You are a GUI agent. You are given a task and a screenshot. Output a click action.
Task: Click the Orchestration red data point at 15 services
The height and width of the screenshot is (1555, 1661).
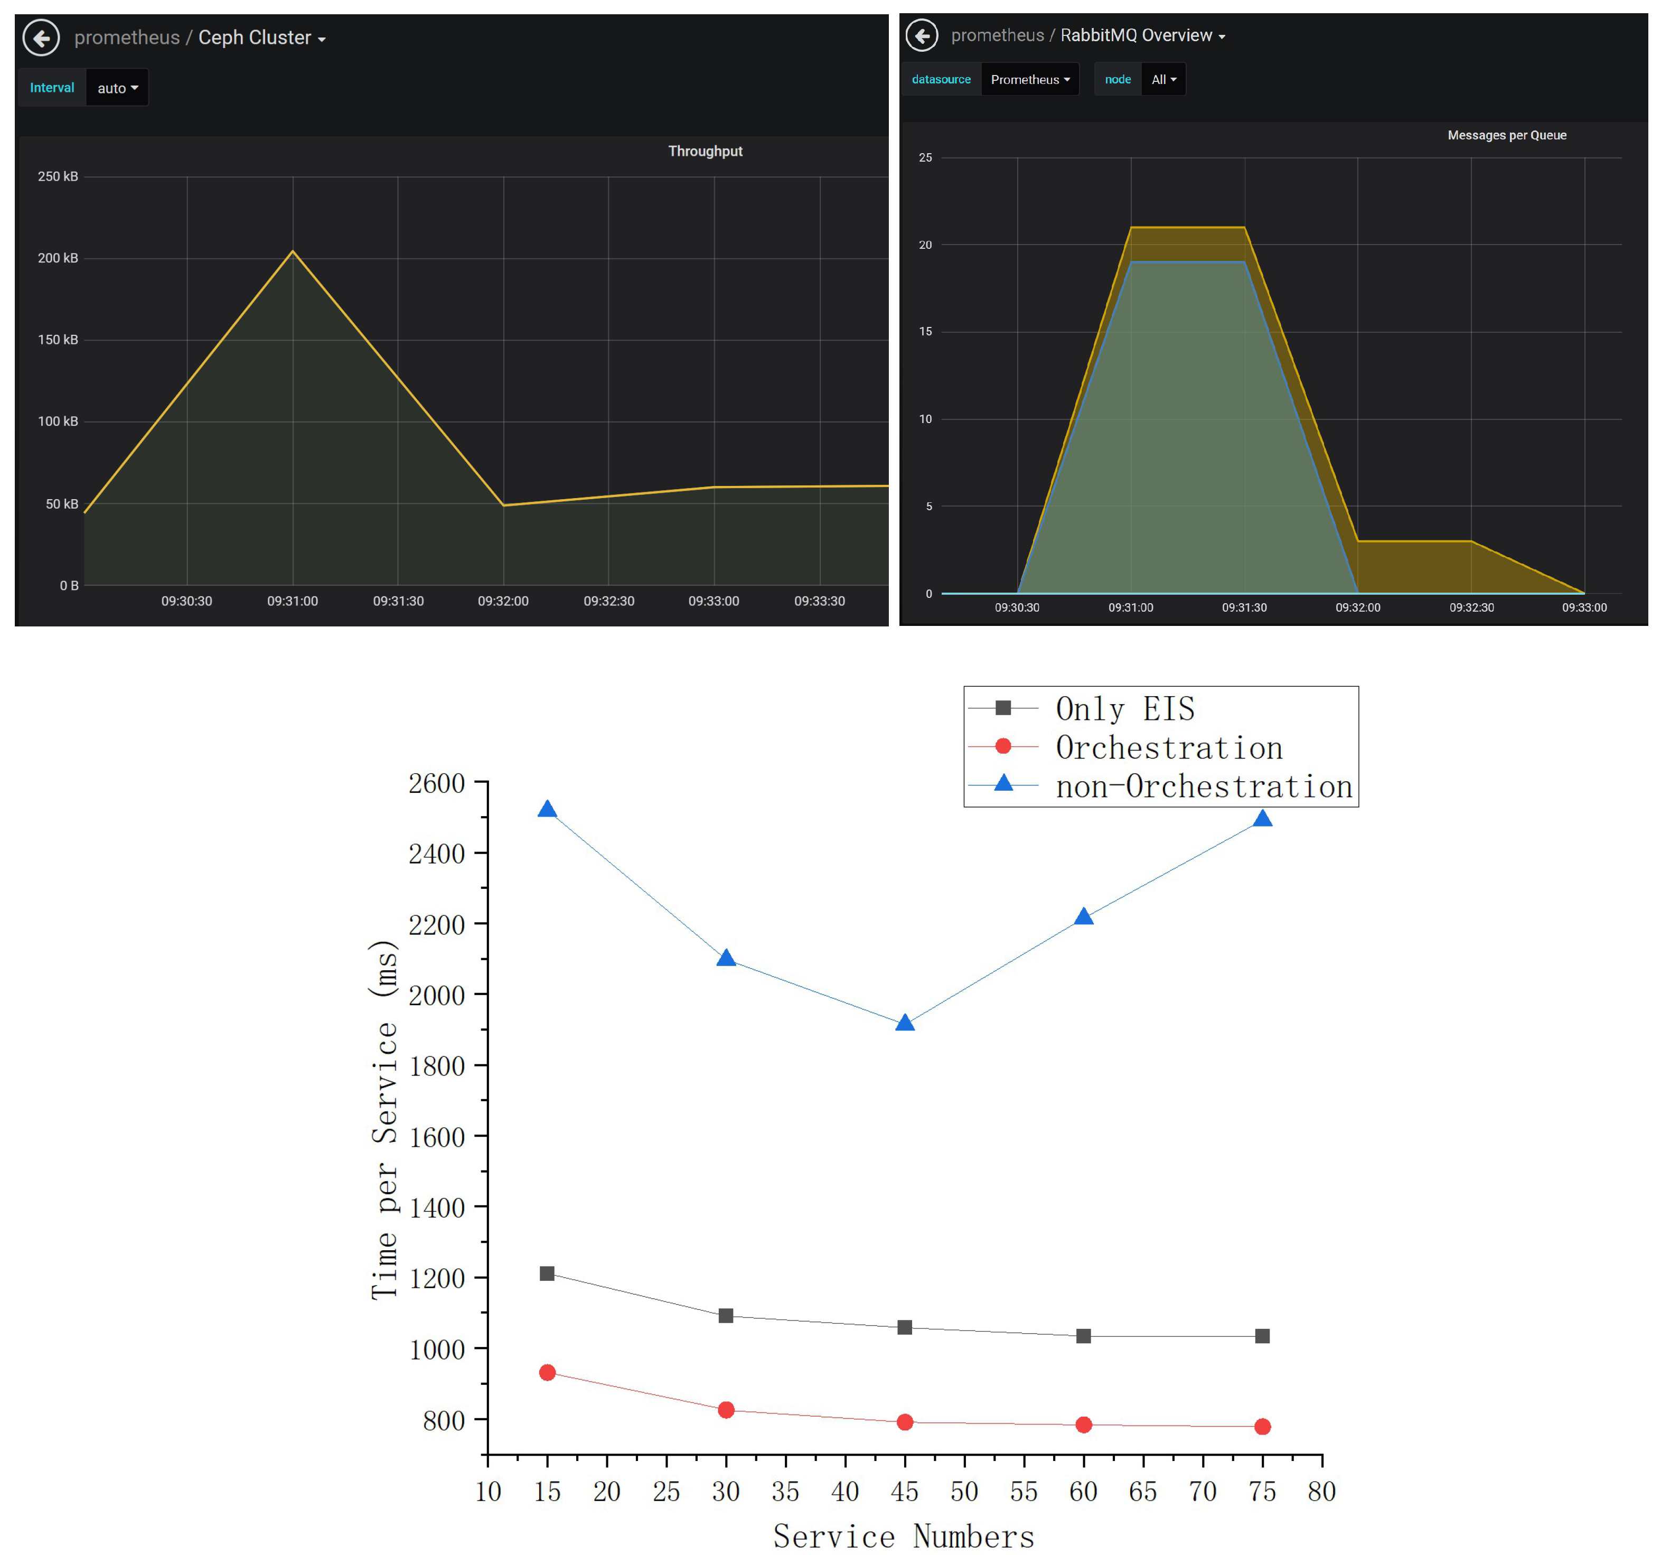547,1372
